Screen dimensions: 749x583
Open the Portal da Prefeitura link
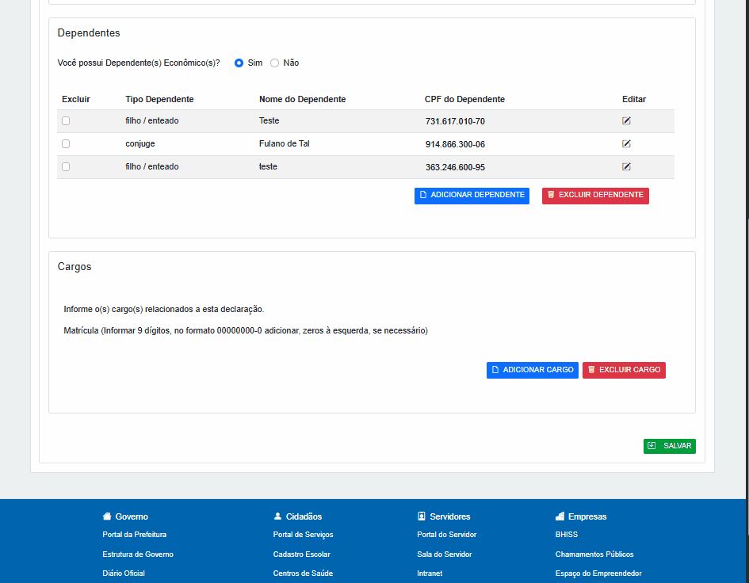click(x=134, y=535)
